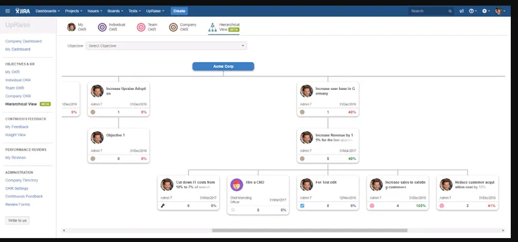Click the scrollbar right arrow

click(x=503, y=230)
